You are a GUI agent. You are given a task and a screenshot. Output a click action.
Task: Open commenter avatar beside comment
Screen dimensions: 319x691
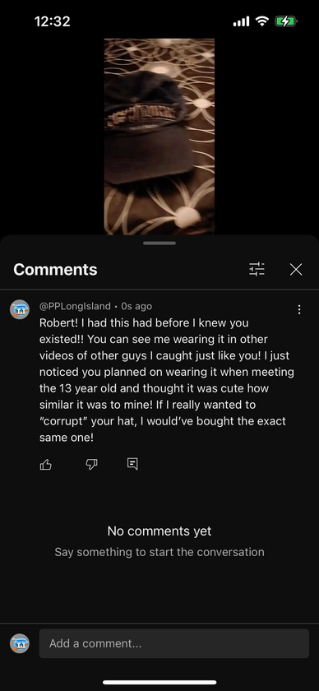pyautogui.click(x=20, y=309)
